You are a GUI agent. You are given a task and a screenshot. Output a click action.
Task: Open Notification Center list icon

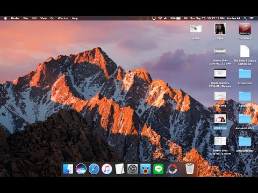[x=252, y=18]
